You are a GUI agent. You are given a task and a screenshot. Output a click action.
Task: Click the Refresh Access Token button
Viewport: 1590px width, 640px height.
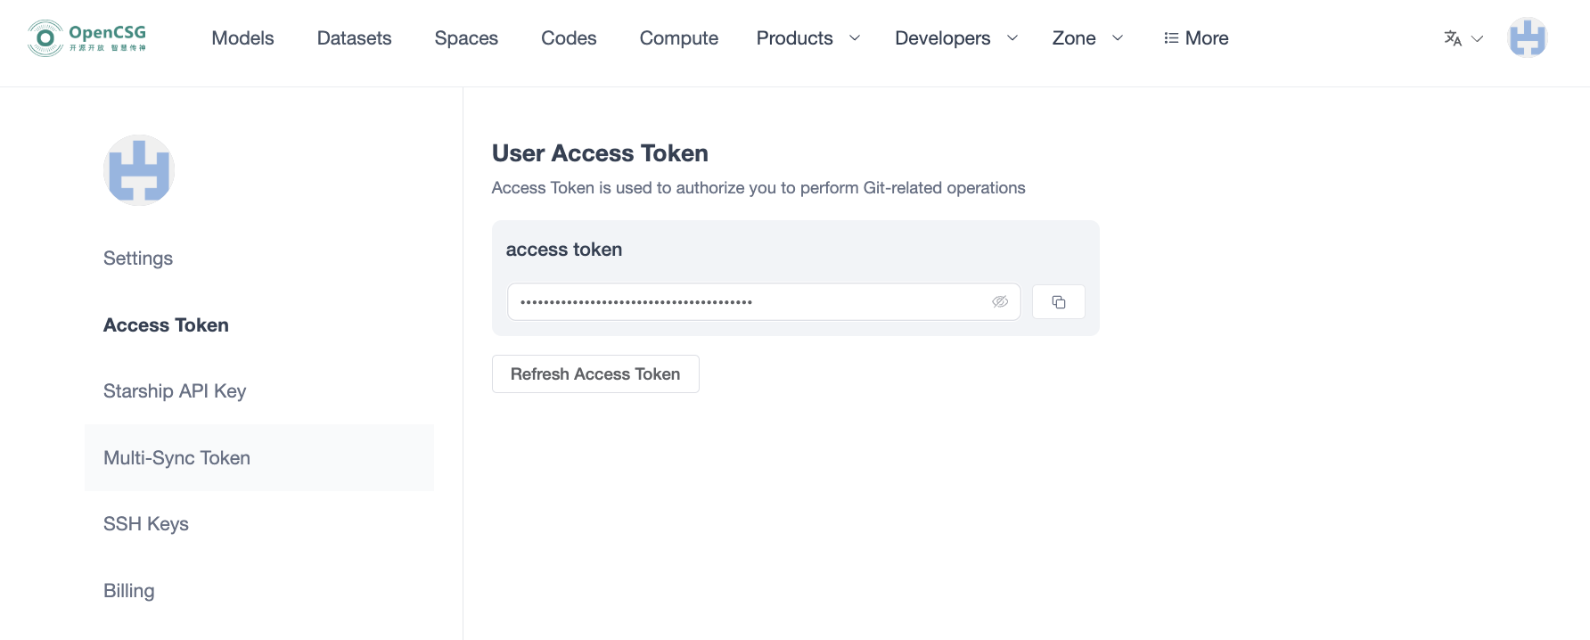point(594,373)
